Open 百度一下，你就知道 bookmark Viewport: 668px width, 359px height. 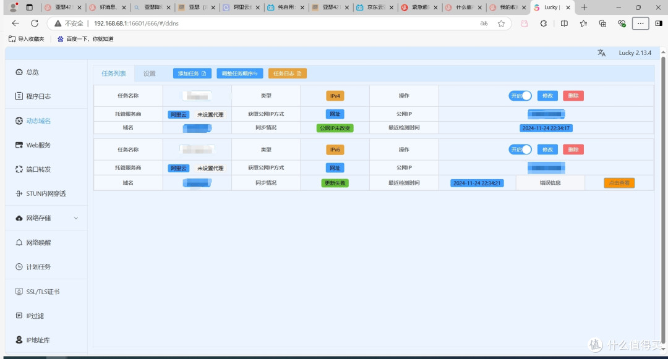(85, 39)
